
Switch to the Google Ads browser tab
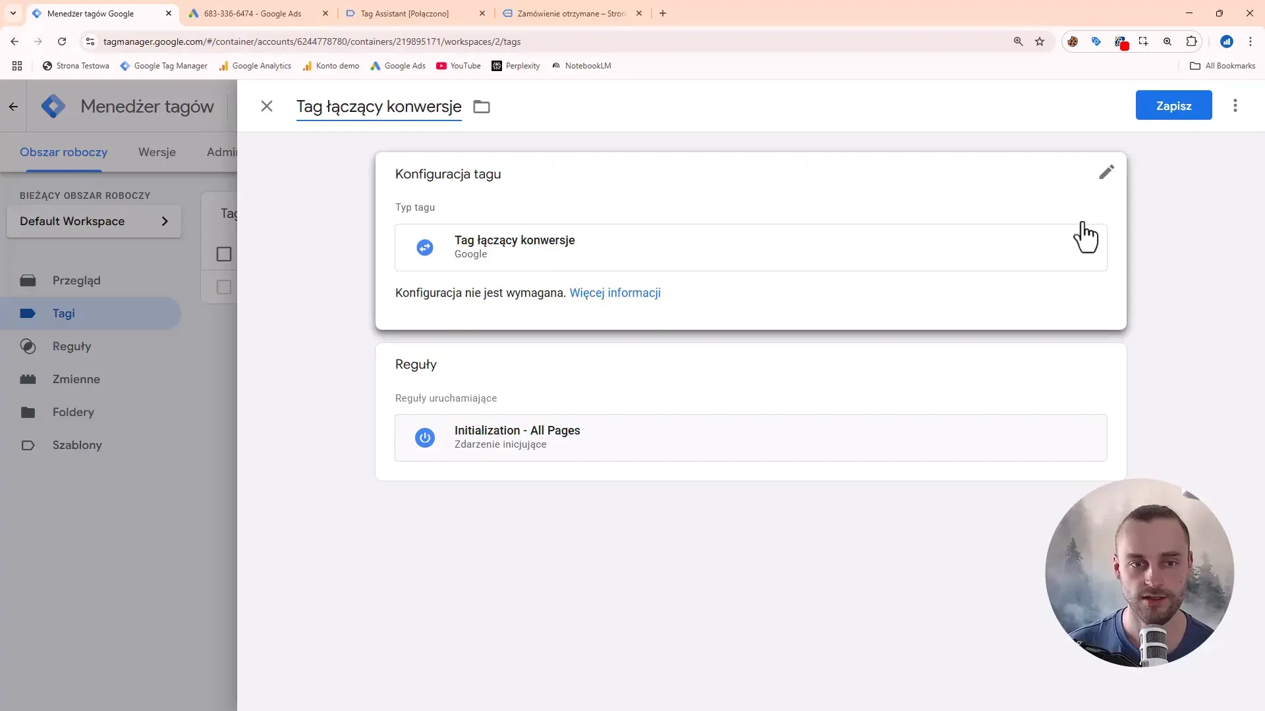tap(252, 13)
